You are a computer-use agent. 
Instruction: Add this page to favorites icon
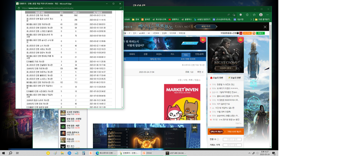pos(234,15)
